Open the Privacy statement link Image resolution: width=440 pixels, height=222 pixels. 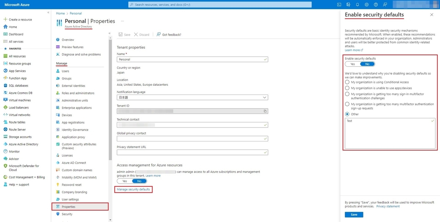click(x=388, y=206)
